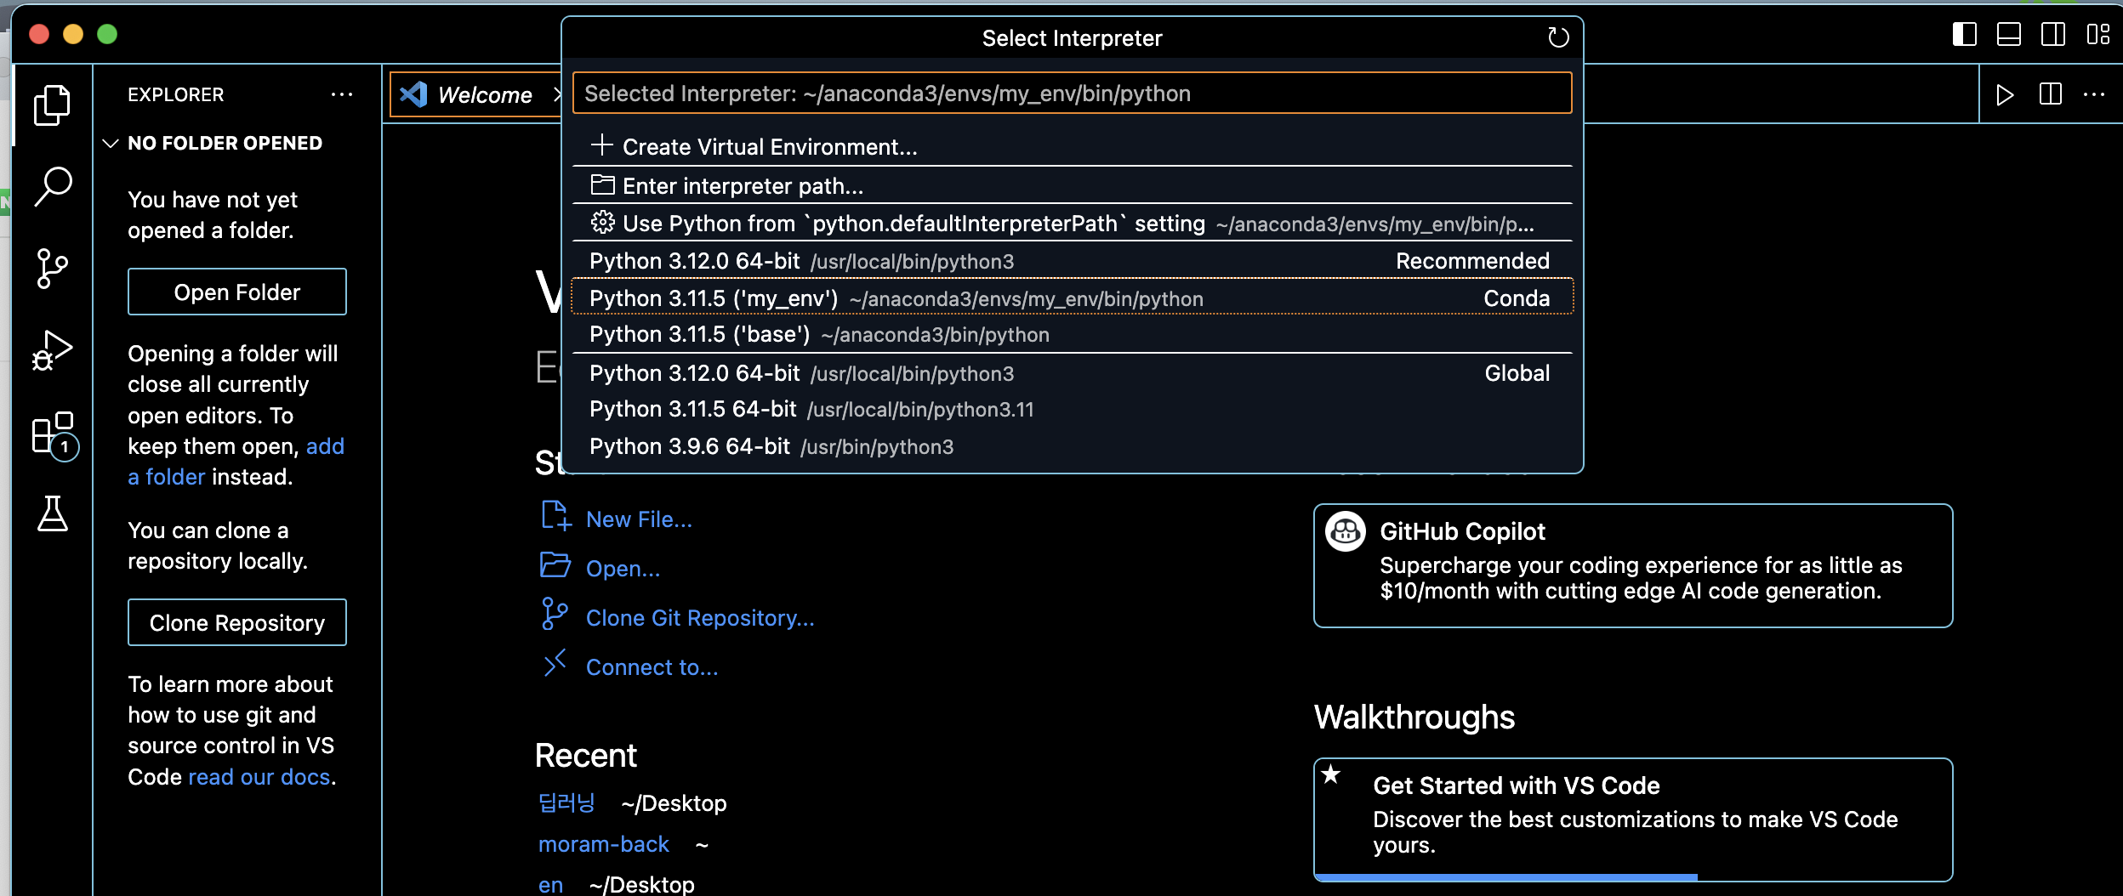This screenshot has height=896, width=2123.
Task: Select Python 3.11.5 ('base') interpreter
Action: (x=1072, y=334)
